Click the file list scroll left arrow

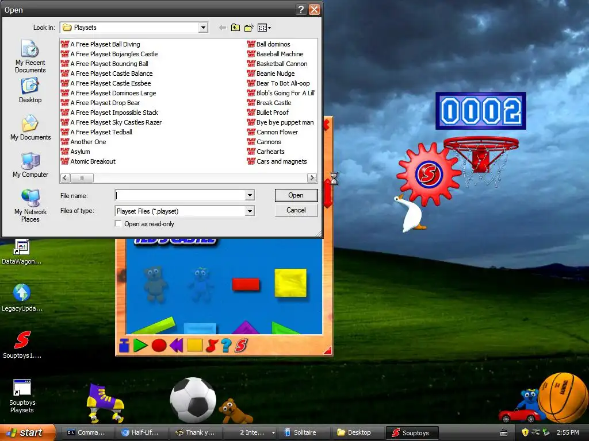(x=65, y=178)
